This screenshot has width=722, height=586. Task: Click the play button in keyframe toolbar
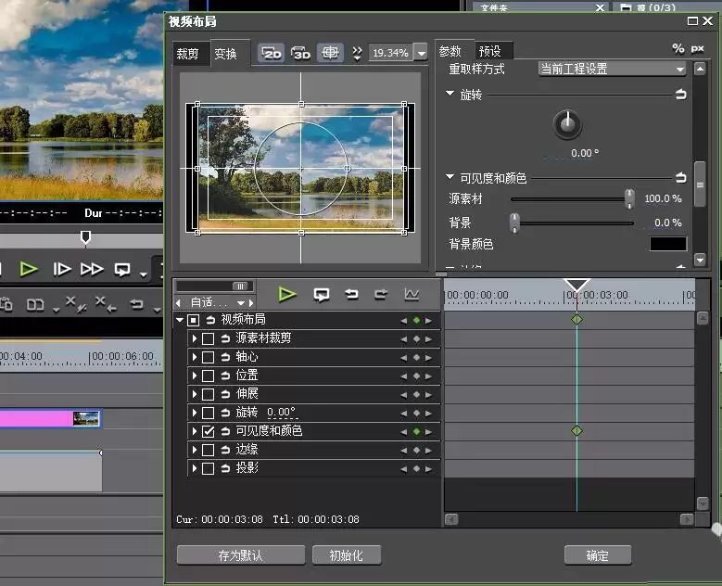(x=287, y=294)
